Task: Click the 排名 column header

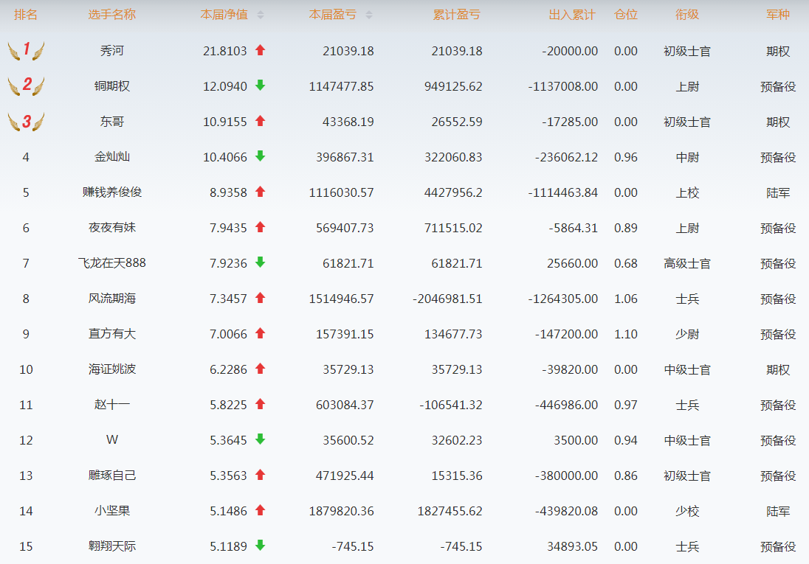Action: tap(26, 15)
